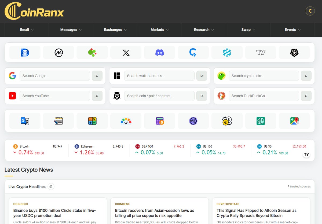Click the Google logo beside the search box
Image resolution: width=322 pixels, height=224 pixels.
[12, 76]
